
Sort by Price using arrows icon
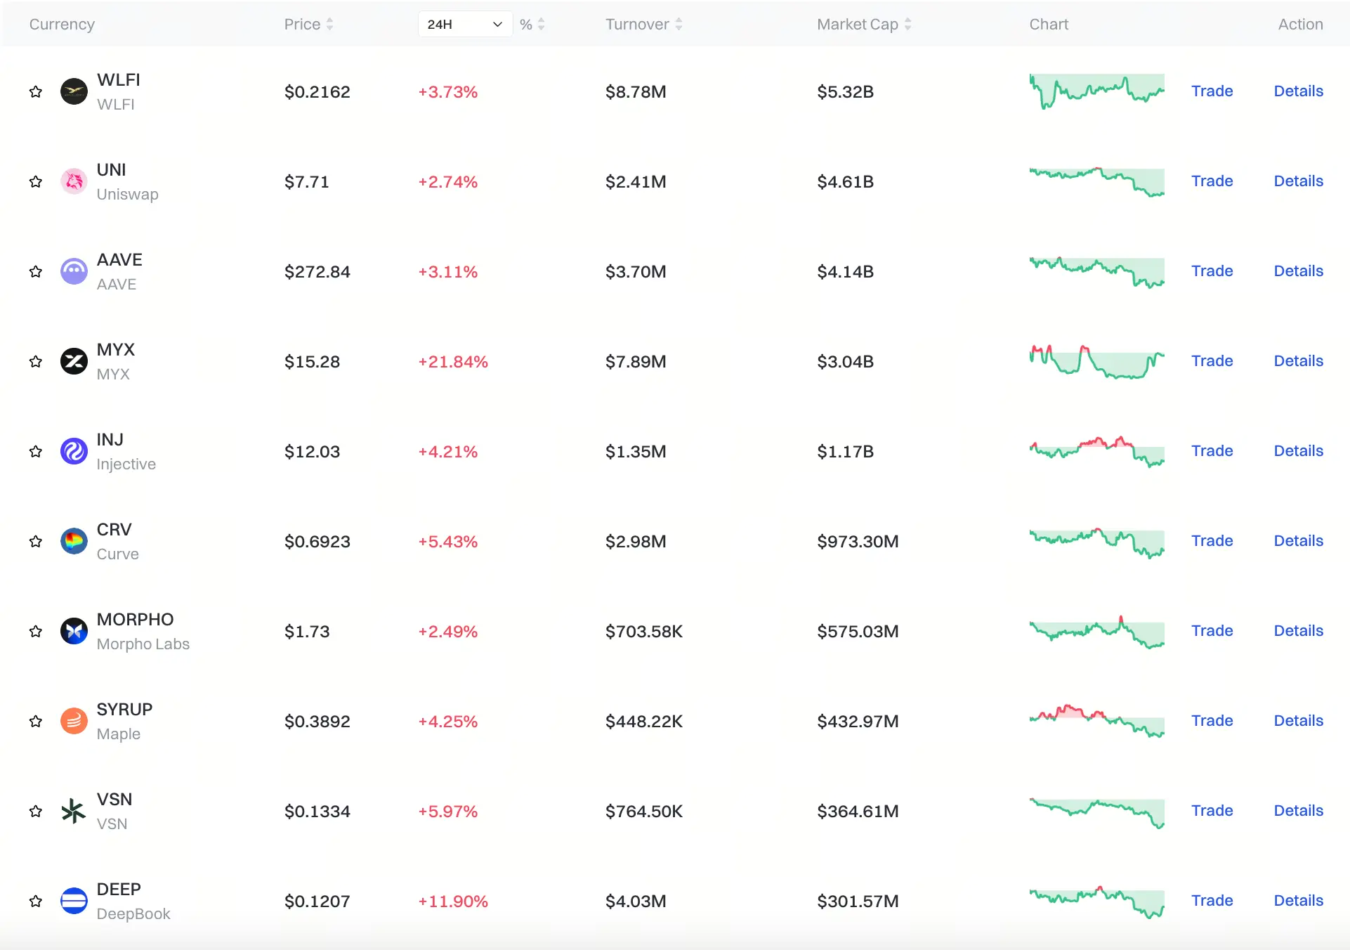click(x=329, y=24)
